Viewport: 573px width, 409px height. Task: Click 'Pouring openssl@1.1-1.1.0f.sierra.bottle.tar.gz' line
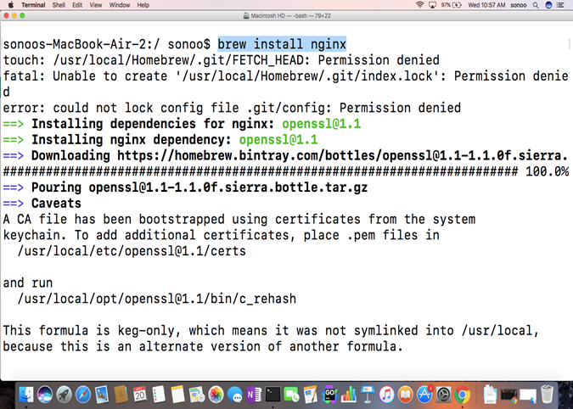pos(185,188)
